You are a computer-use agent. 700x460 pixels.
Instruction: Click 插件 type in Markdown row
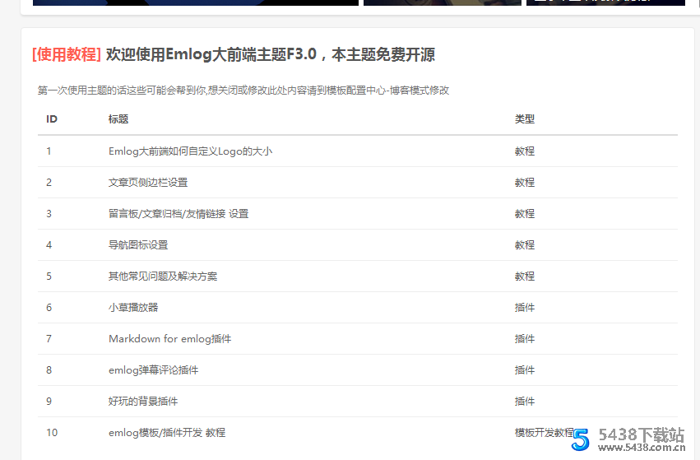pyautogui.click(x=525, y=339)
